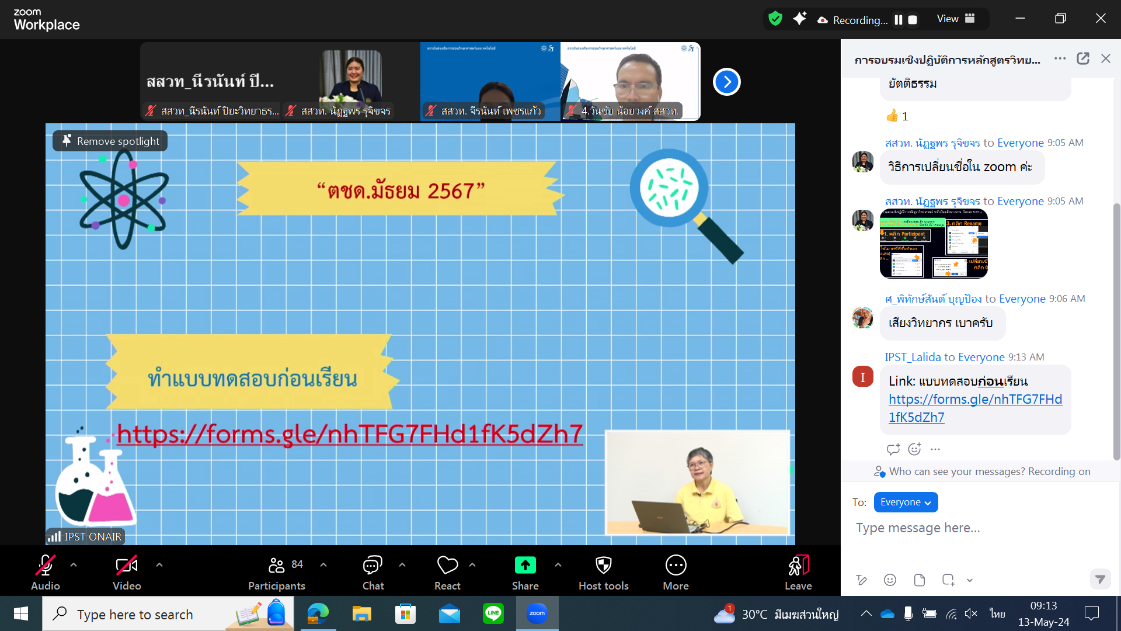
Task: Start camera with the Video button
Action: 127,573
